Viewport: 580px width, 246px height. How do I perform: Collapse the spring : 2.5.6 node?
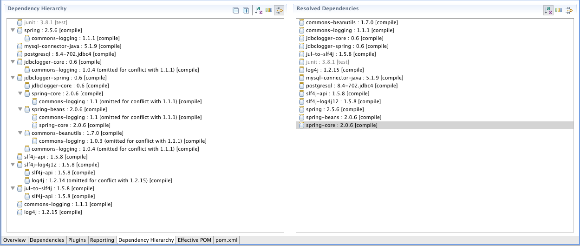click(13, 30)
